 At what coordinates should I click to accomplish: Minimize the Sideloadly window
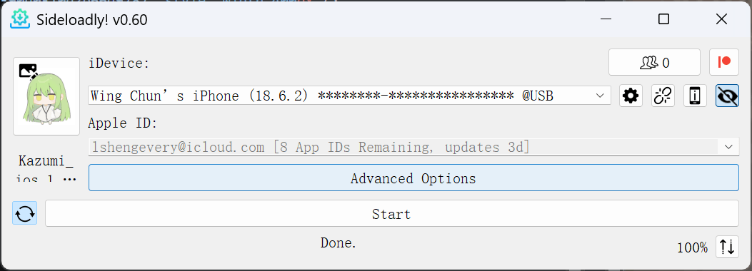tap(606, 19)
